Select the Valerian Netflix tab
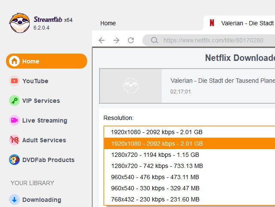The height and width of the screenshot is (207, 275). (240, 23)
